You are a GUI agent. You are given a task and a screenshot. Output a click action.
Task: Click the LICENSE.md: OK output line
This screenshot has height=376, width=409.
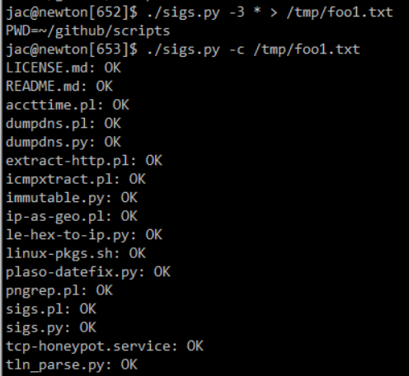tap(63, 68)
